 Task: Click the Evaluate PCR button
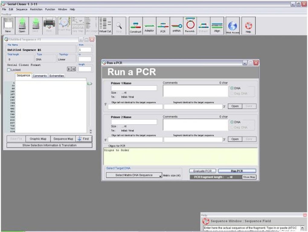(x=203, y=171)
